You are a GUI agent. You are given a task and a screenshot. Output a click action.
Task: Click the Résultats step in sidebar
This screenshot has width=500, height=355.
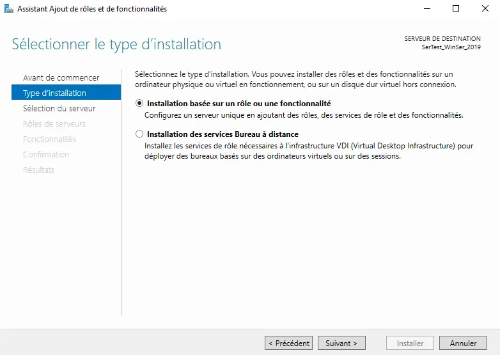click(x=38, y=170)
